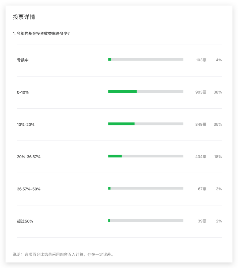Viewport: 238px width, 268px height.
Task: Click the 0-10% green progress bar
Action: point(122,92)
